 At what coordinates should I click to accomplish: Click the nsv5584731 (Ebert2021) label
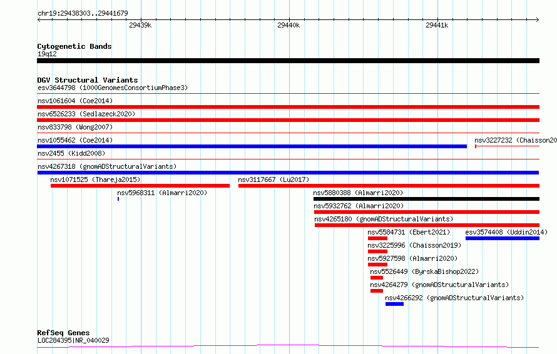click(x=409, y=232)
